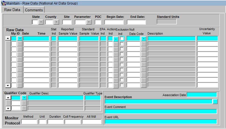Open the Parameter dropdown list
This screenshot has width=226, height=129.
click(x=89, y=22)
